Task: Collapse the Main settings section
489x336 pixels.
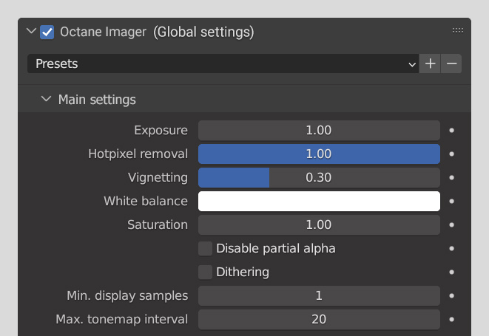Action: (47, 99)
